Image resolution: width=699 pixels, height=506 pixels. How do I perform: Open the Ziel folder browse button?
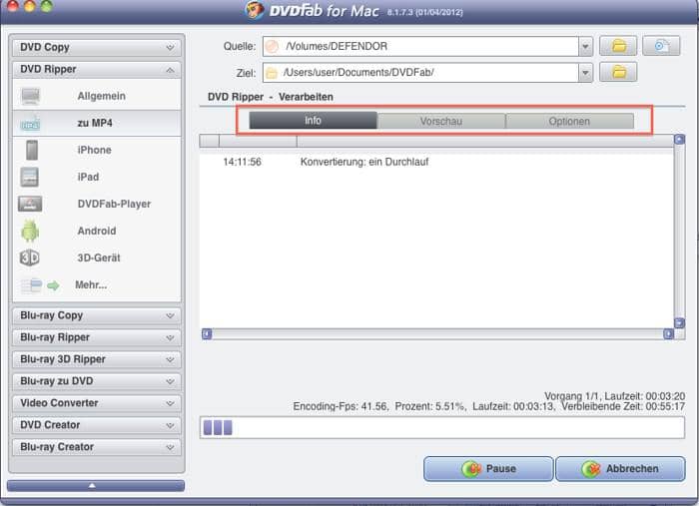coord(618,72)
